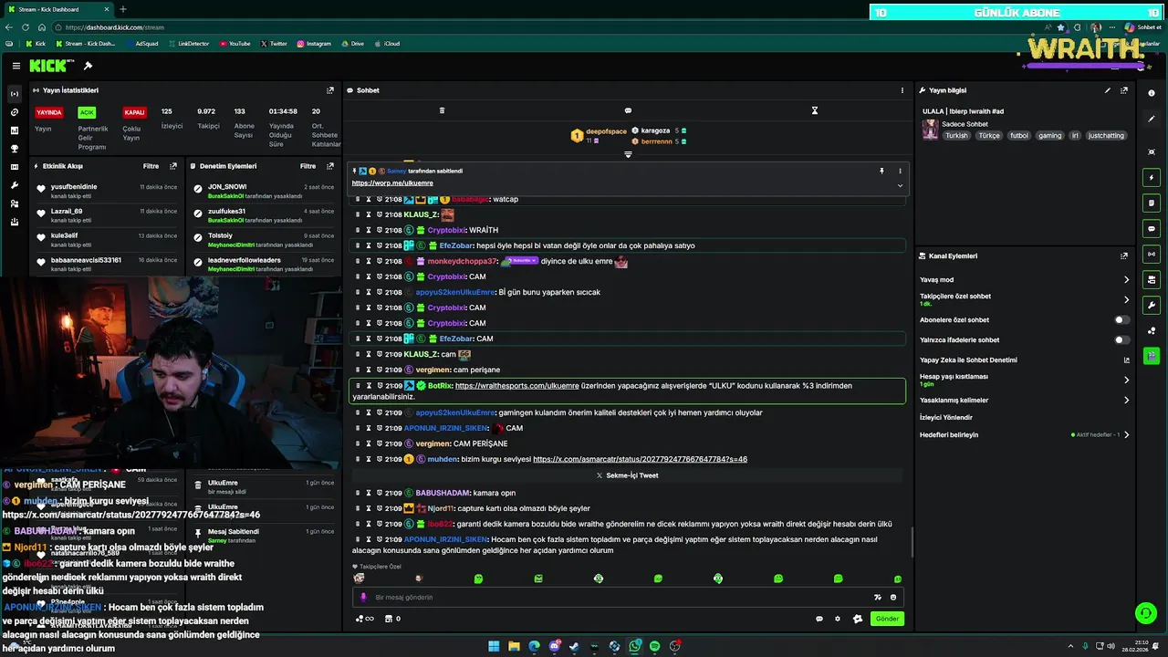Click the chat bubble widget icon in the right sidebar
Viewport: 1168px width, 657px height.
[1152, 228]
